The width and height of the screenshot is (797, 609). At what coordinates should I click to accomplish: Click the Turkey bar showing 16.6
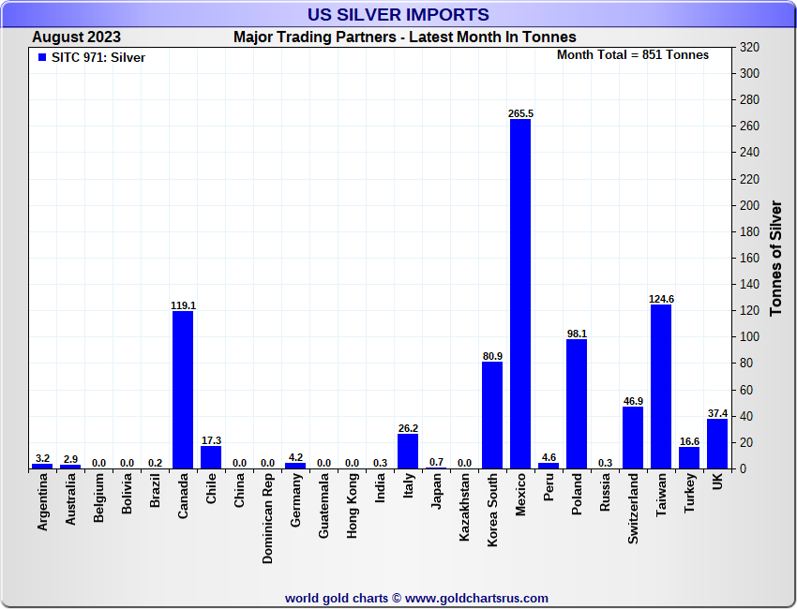click(689, 457)
